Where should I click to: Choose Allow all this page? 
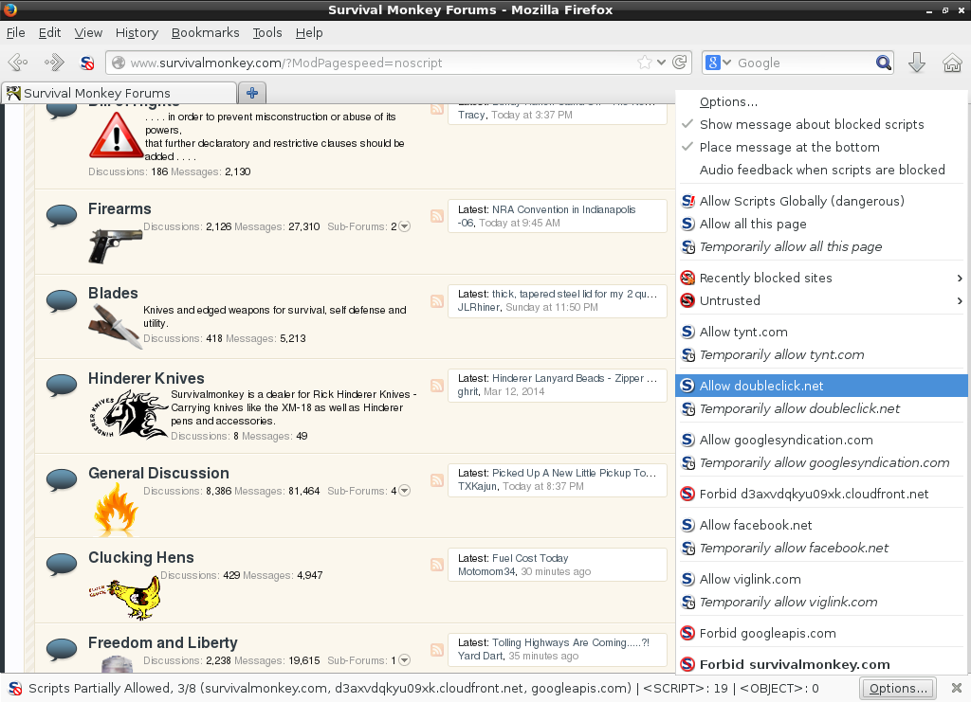click(x=822, y=224)
